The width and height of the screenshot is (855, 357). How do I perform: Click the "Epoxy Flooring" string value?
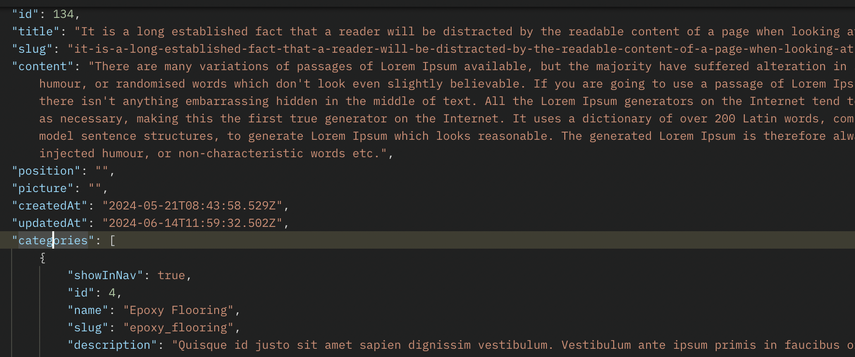click(x=178, y=310)
